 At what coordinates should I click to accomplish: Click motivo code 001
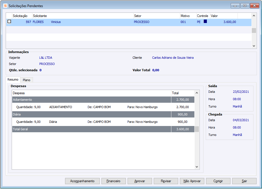coord(183,22)
